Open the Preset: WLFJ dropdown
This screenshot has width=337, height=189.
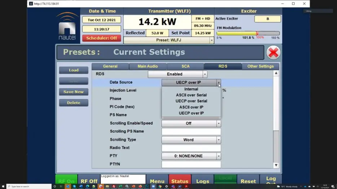tap(169, 40)
